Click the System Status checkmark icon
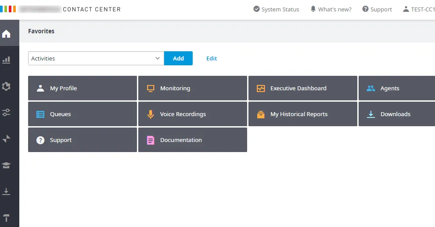The image size is (435, 227). pyautogui.click(x=257, y=9)
